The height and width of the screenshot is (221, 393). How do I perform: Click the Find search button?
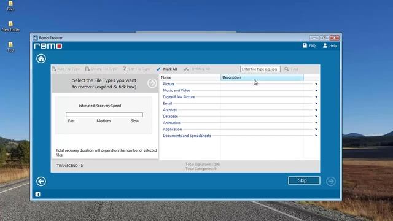coord(291,69)
